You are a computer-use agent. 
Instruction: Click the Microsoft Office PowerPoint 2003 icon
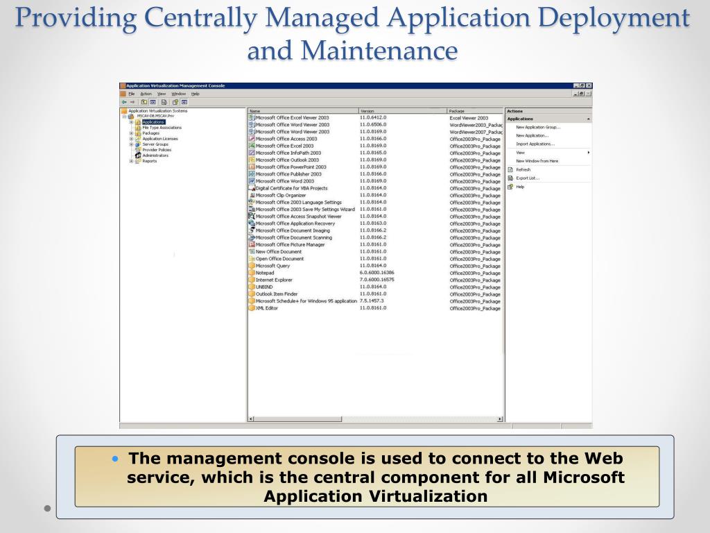(x=252, y=167)
